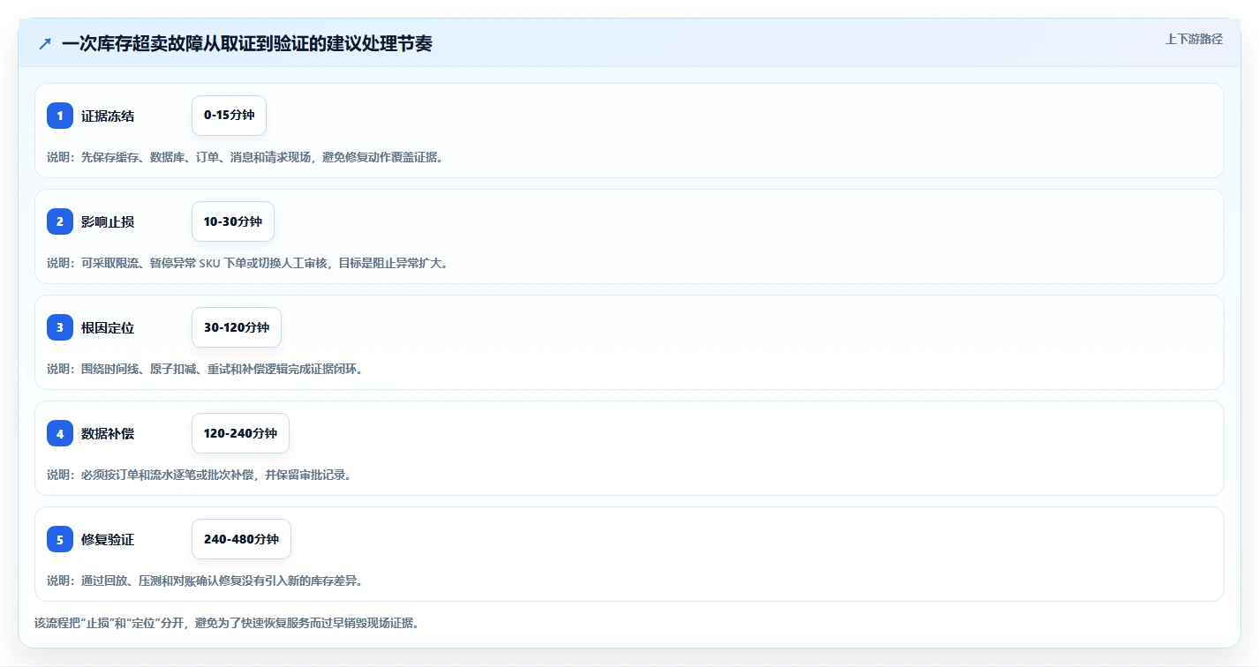Viewport: 1259px width, 667px height.
Task: Click description about 限流、暂停异常 SKU 下单
Action: (x=247, y=263)
